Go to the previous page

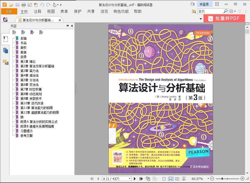98,179
